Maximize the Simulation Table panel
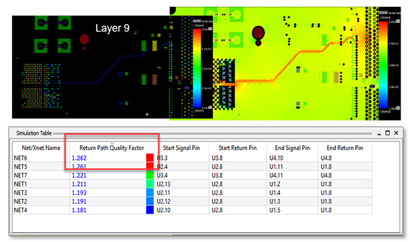 tap(387, 133)
